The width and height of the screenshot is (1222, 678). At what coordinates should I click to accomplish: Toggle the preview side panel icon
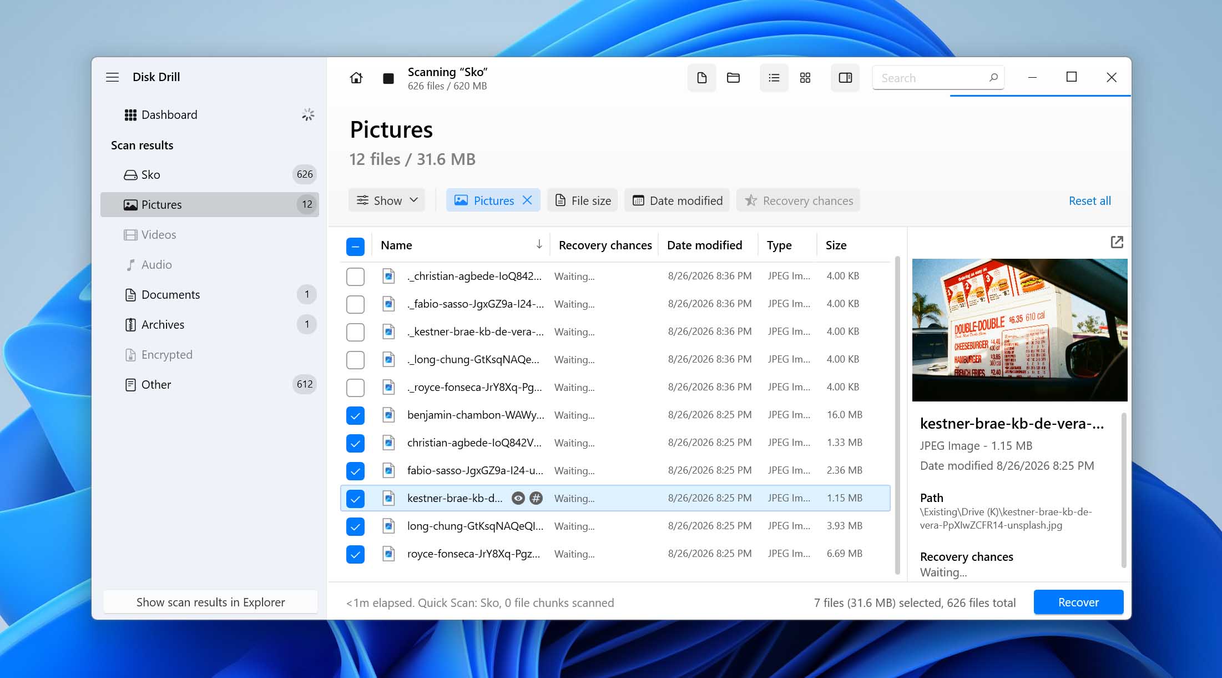point(845,78)
